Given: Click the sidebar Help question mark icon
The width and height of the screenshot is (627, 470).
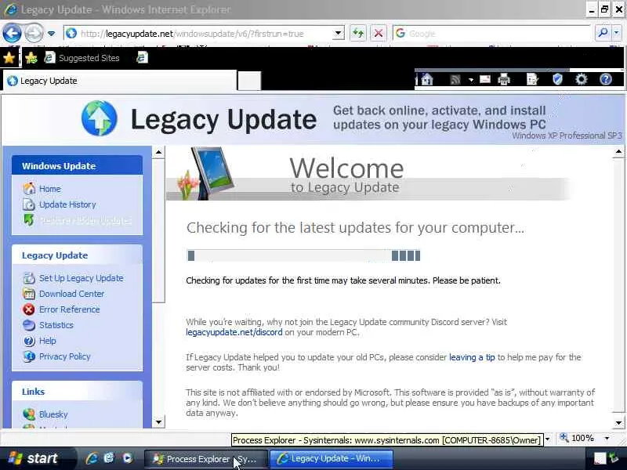Looking at the screenshot, I should tap(29, 341).
